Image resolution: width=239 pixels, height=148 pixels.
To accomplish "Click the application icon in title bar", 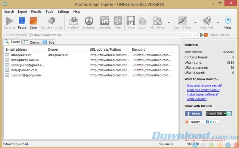I will point(5,4).
